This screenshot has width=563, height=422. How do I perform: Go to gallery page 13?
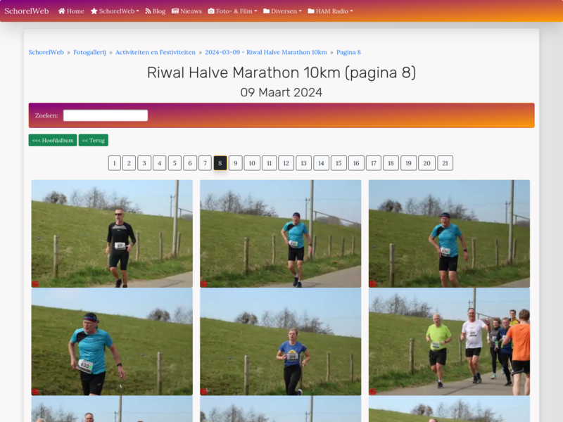[304, 163]
